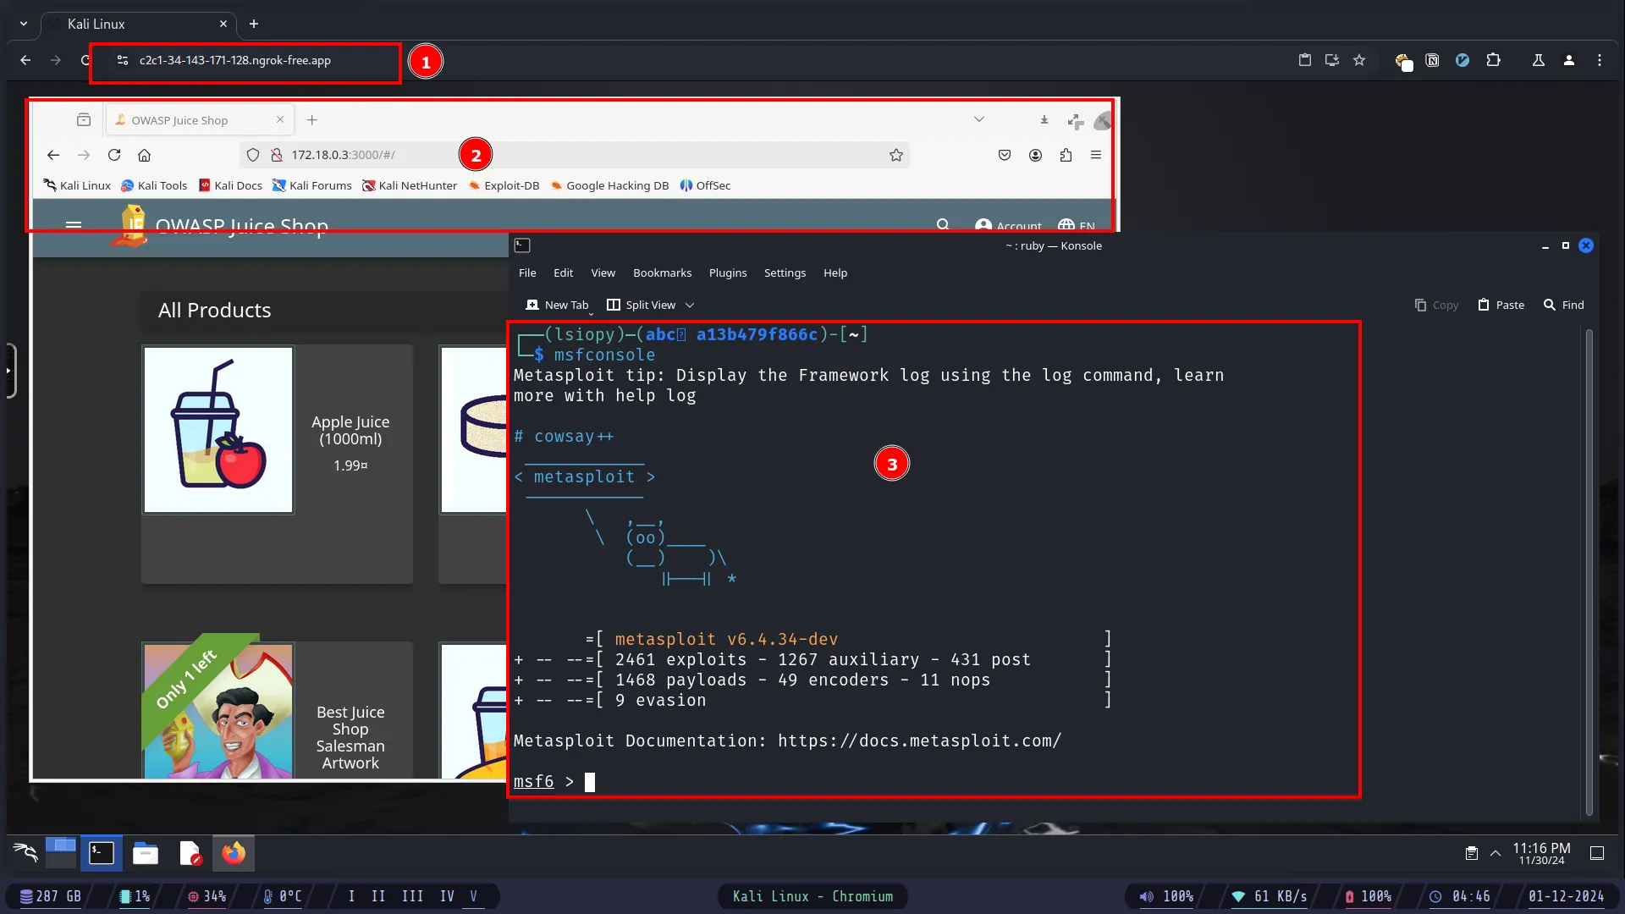
Task: Open the Chromium extensions puzzle icon
Action: point(1494,60)
